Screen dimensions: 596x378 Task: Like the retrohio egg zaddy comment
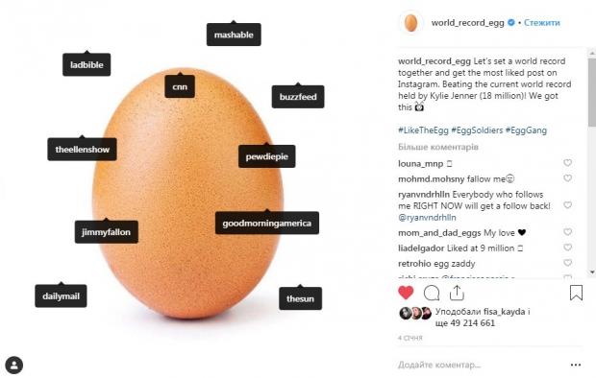567,263
